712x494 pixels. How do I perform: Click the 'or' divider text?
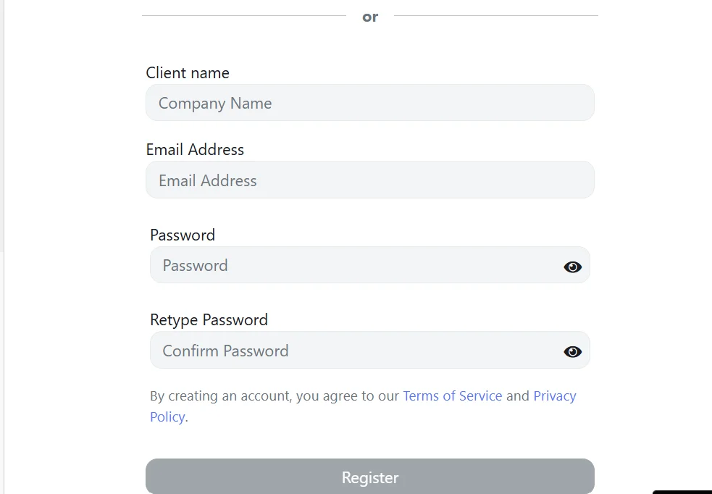click(x=370, y=16)
